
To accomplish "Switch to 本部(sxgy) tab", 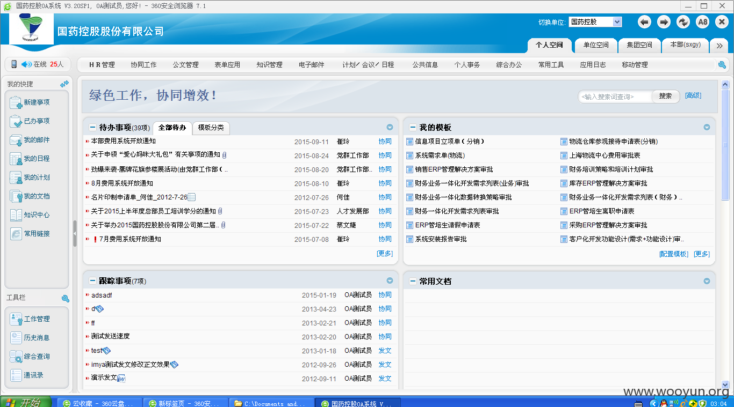I will 685,45.
